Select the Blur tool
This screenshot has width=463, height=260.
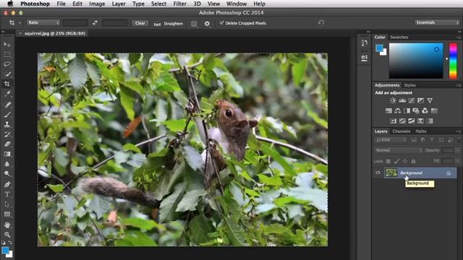click(7, 164)
